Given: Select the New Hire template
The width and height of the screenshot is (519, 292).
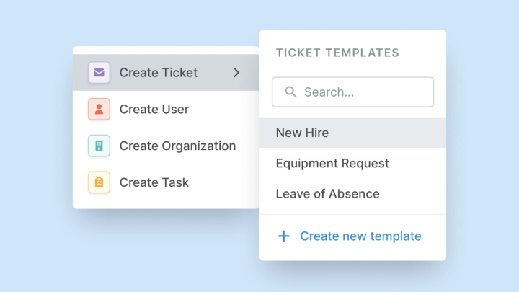Looking at the screenshot, I should click(x=303, y=133).
